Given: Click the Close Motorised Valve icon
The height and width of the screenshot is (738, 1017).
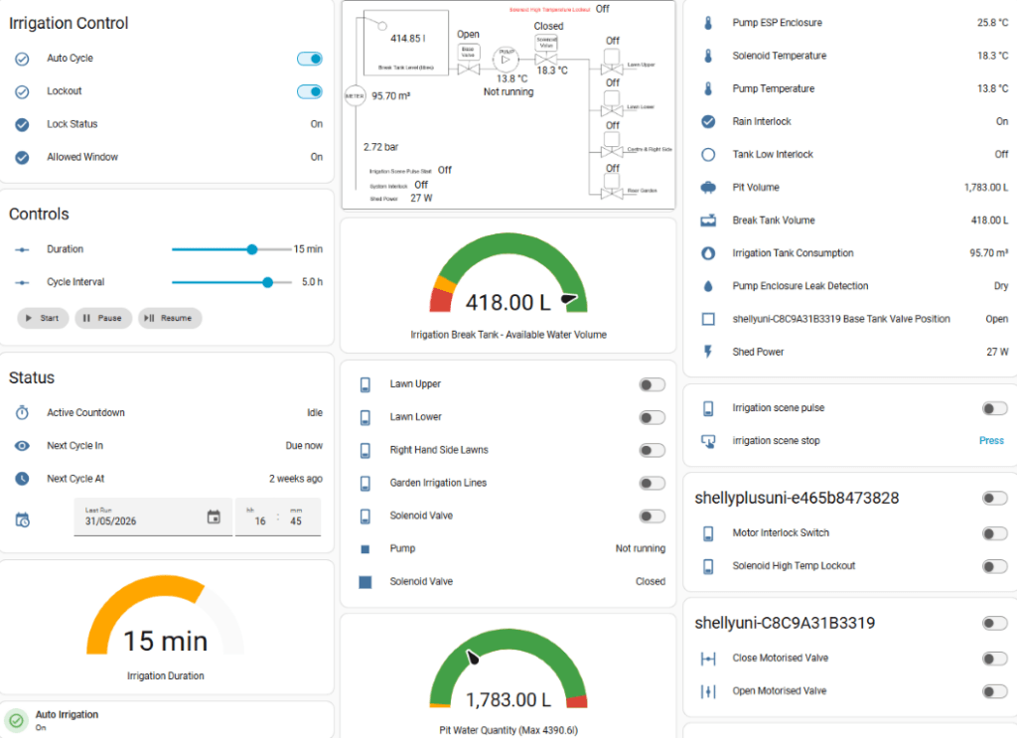Looking at the screenshot, I should tap(708, 659).
